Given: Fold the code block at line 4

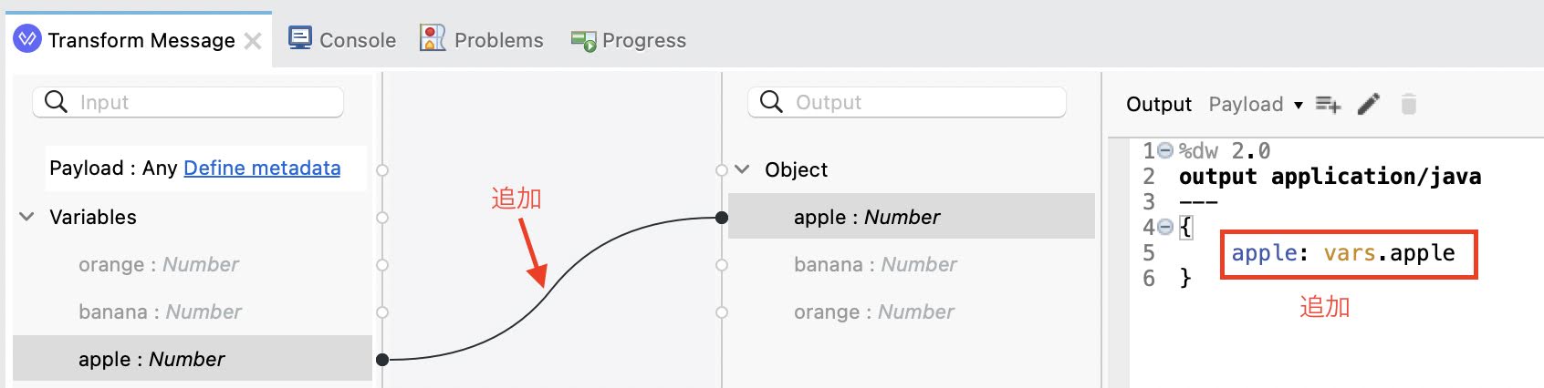Looking at the screenshot, I should (1164, 227).
